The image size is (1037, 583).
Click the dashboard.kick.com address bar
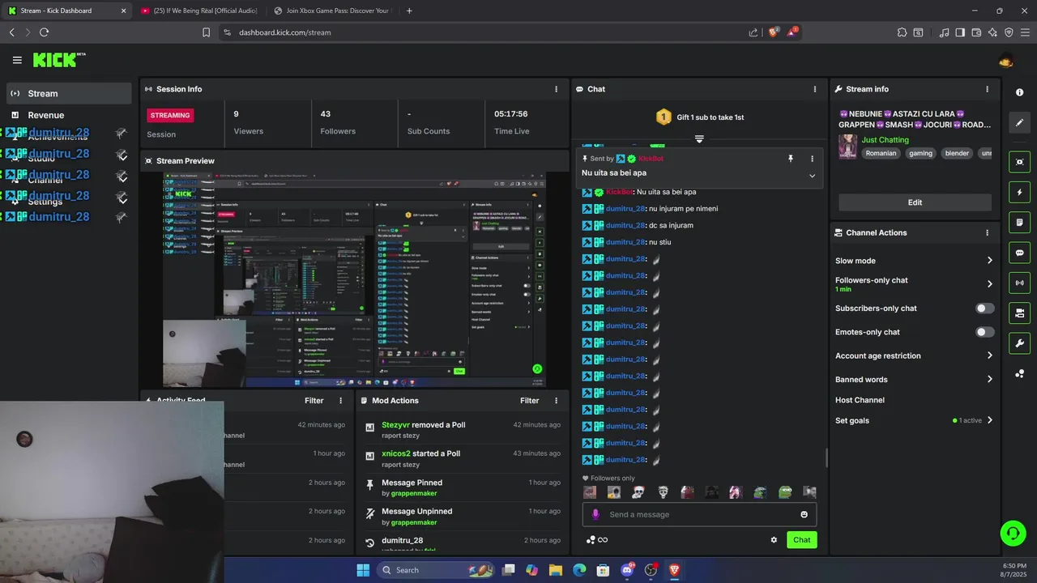(486, 32)
